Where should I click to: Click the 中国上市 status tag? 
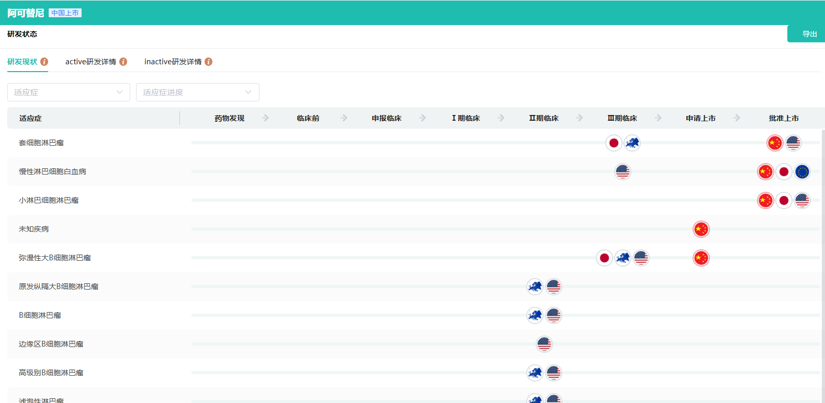coord(65,13)
